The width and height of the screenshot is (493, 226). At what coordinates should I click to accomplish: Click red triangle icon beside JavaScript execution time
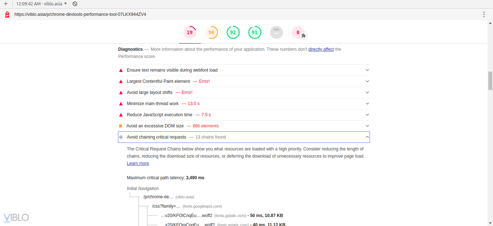pos(121,115)
